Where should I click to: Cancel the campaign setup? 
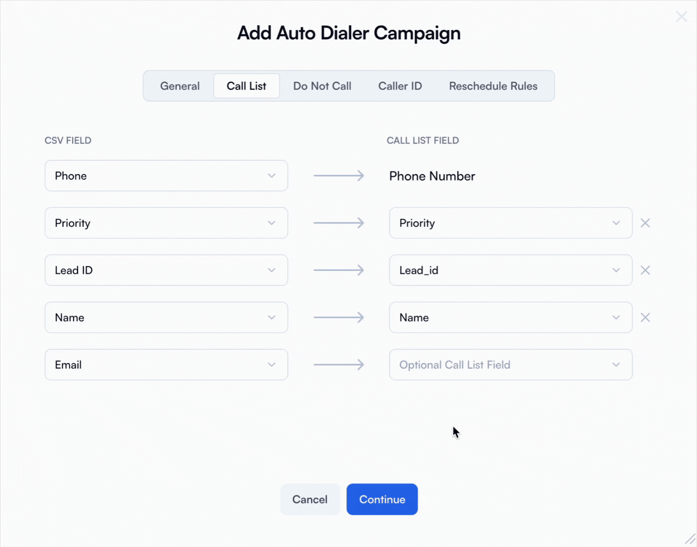coord(310,499)
